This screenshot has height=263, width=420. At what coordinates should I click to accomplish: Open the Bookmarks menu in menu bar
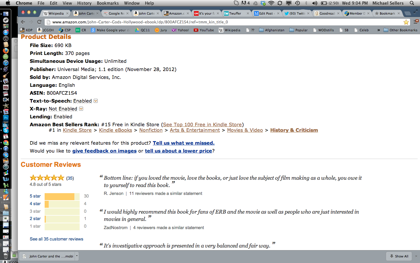tap(108, 3)
